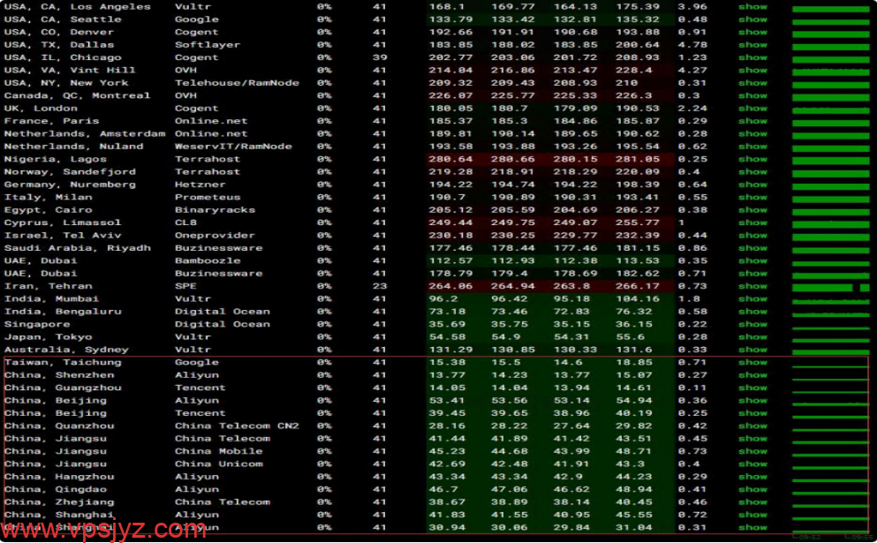The width and height of the screenshot is (877, 543).
Task: Open 'show' in the Jiangsu China Mobile row
Action: [x=752, y=451]
